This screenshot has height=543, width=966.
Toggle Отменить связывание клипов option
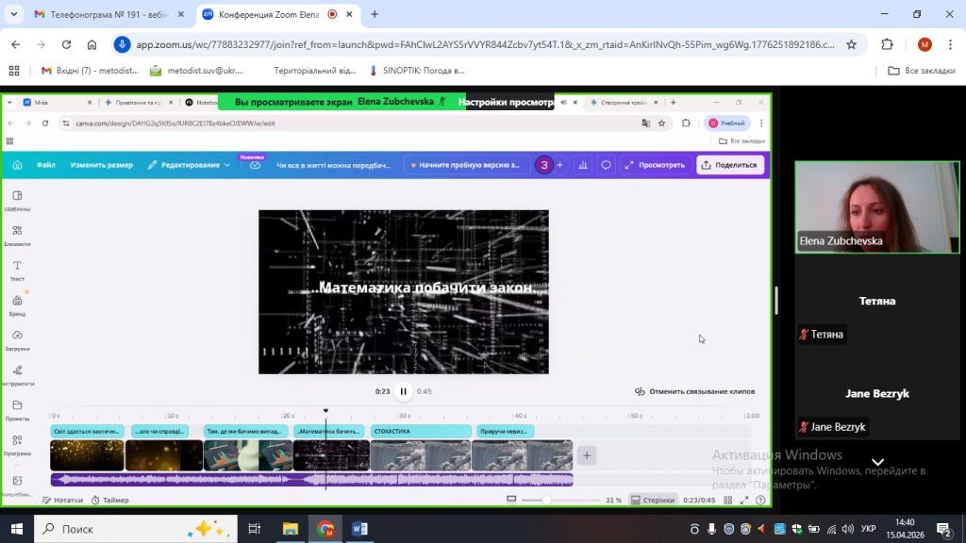coord(694,391)
